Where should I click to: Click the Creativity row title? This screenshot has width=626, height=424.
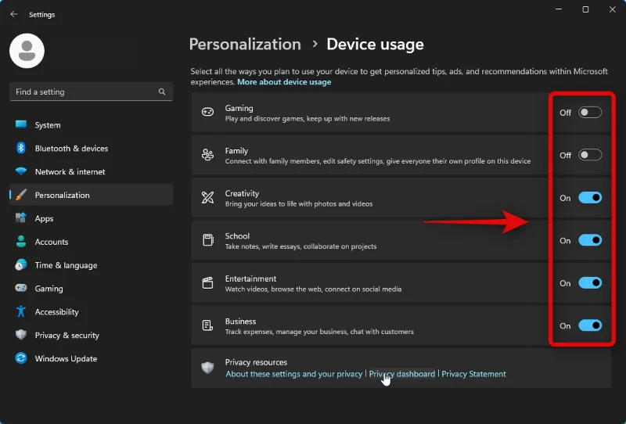(242, 193)
